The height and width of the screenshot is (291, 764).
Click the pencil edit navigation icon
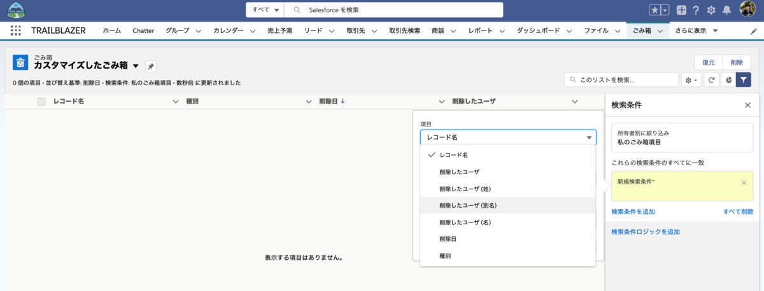pyautogui.click(x=754, y=30)
